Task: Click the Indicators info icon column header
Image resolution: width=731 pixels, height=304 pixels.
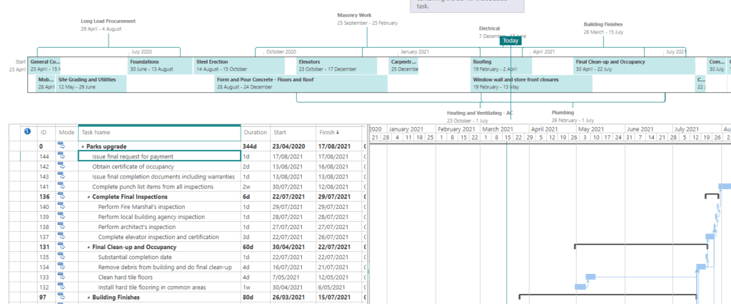Action: pos(27,132)
